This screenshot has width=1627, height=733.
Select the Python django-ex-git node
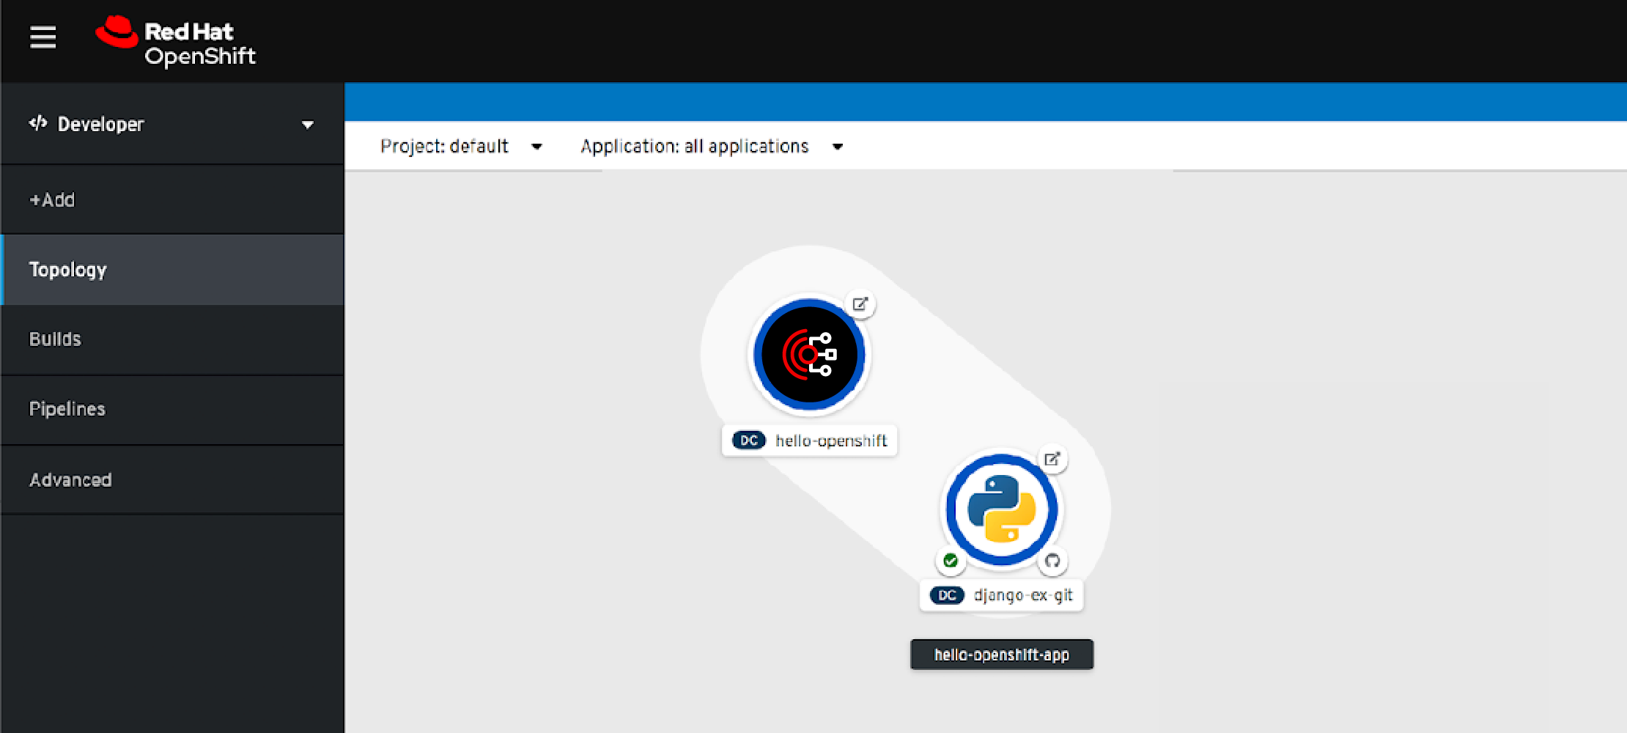(x=1001, y=509)
